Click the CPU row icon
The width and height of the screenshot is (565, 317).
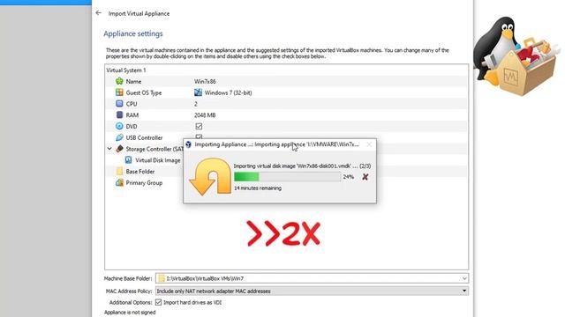pos(119,104)
